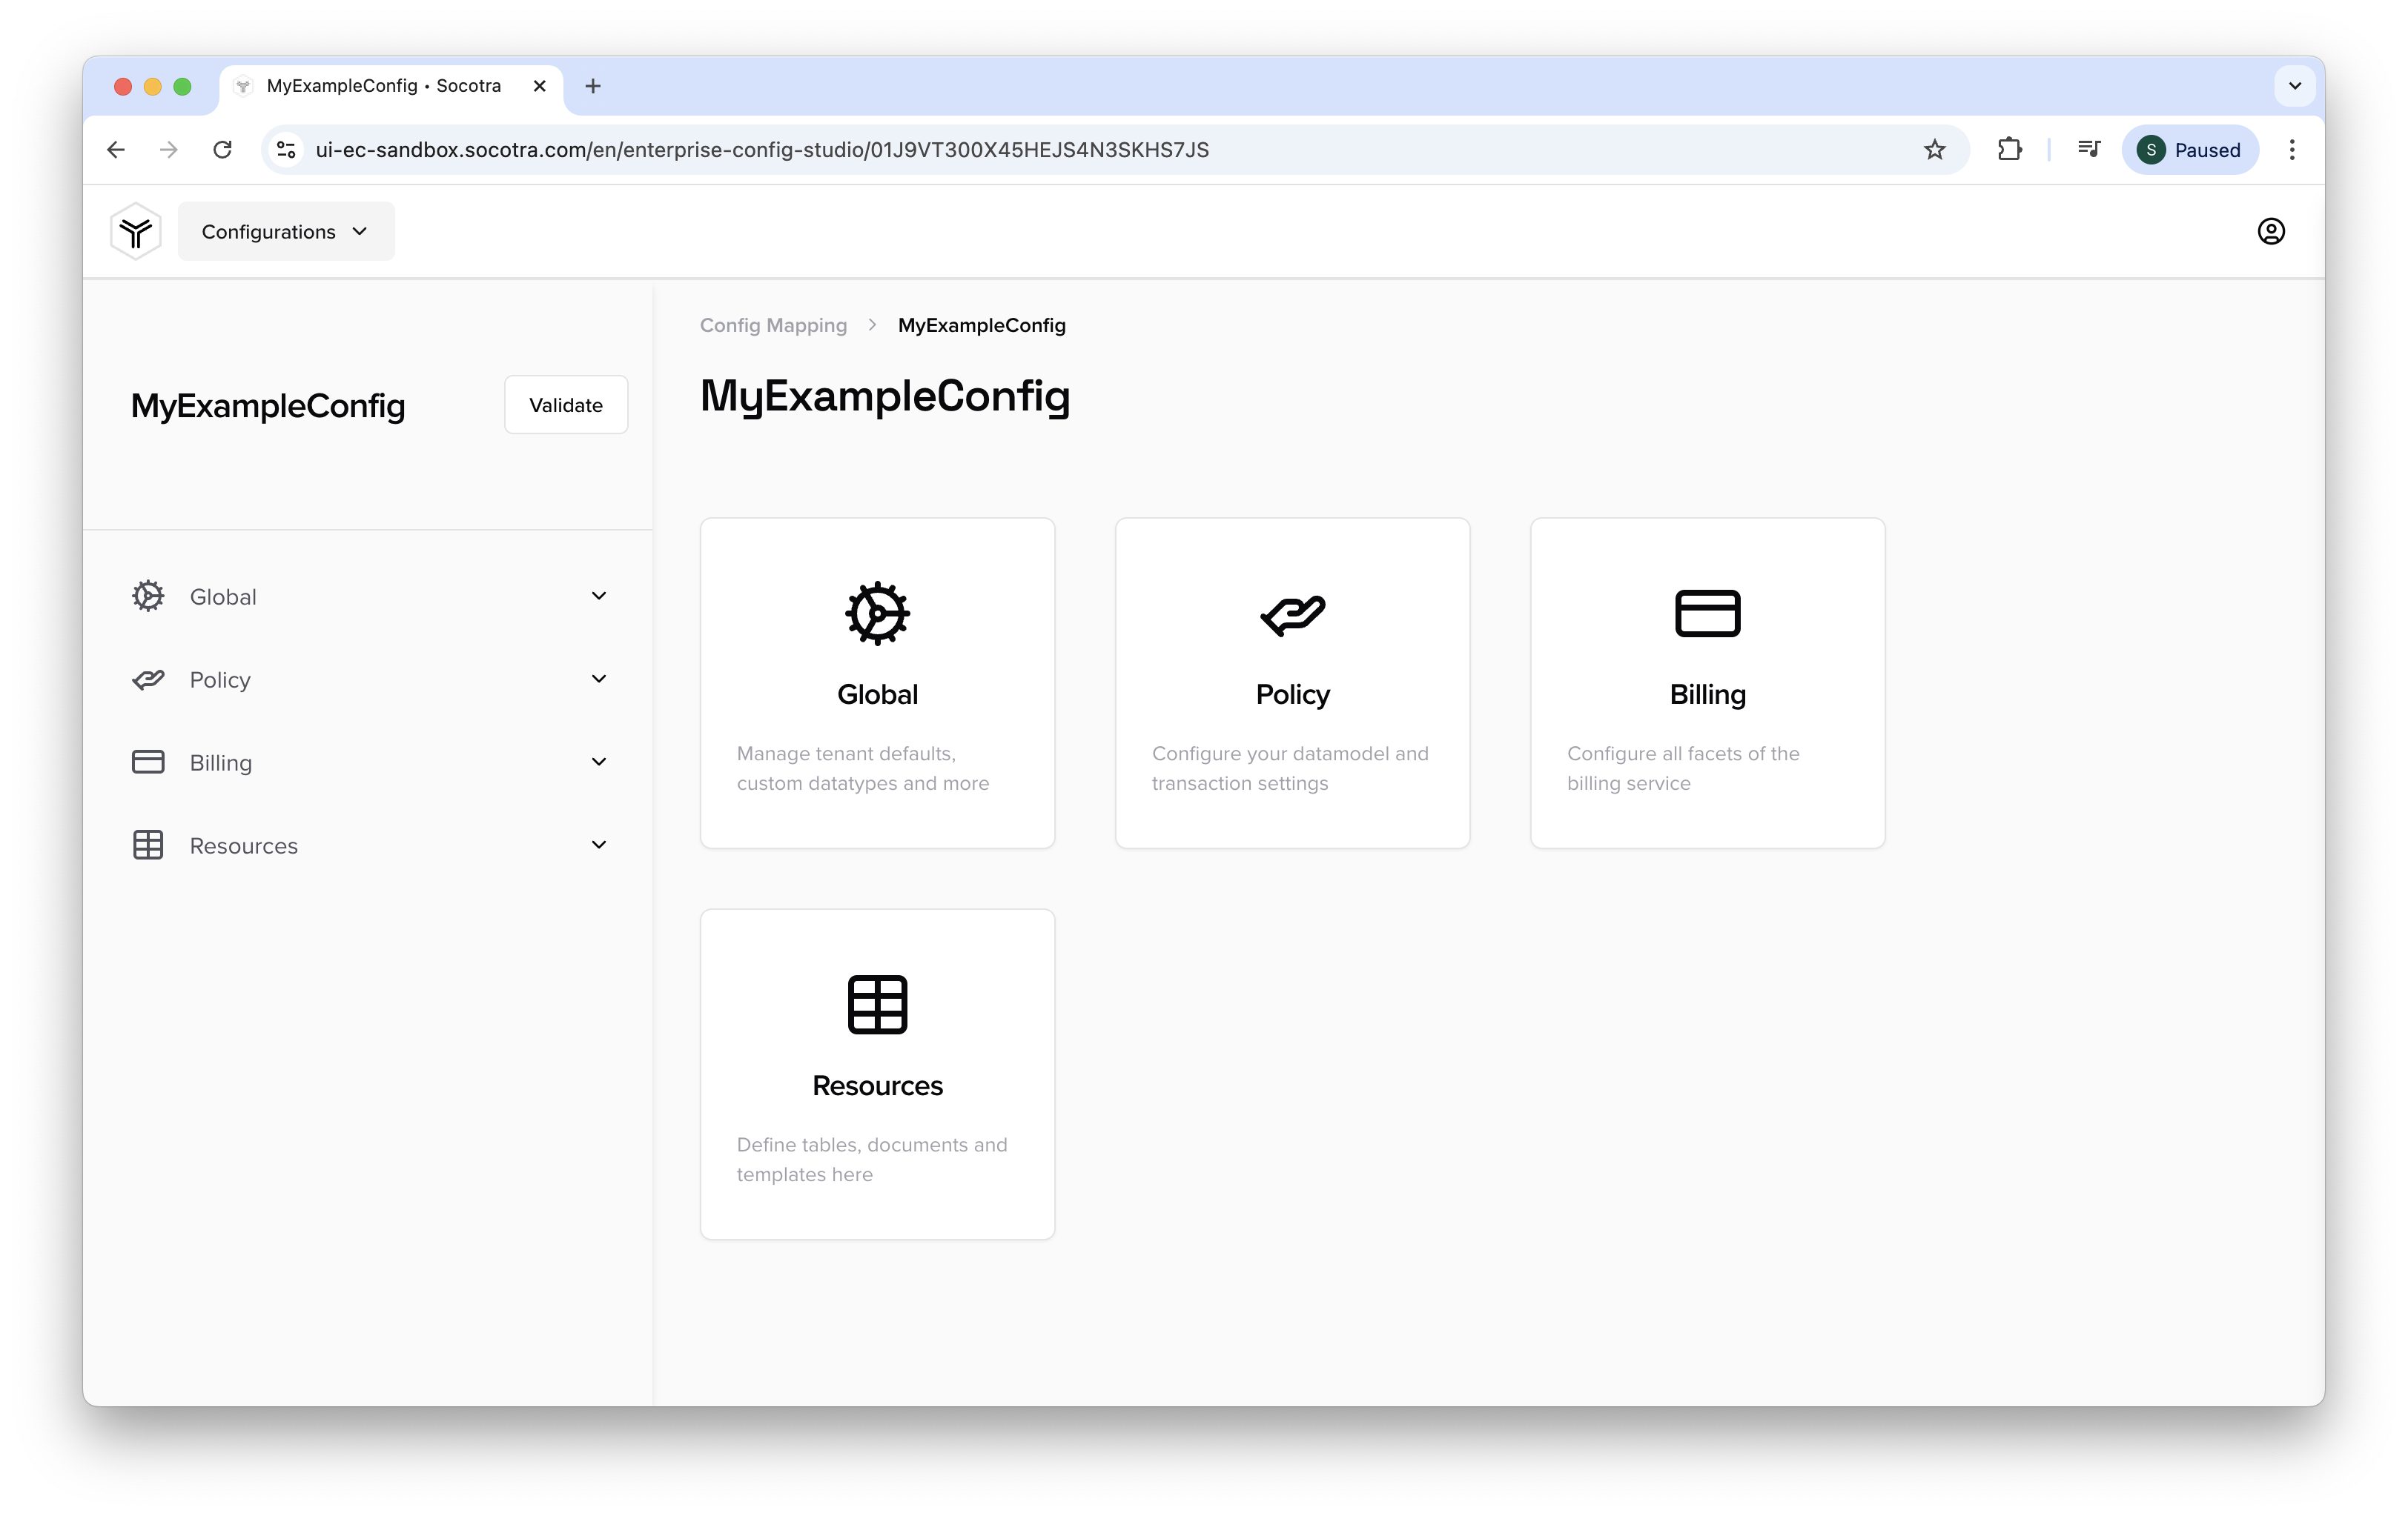Click MyExampleConfig in the breadcrumb

coord(981,326)
